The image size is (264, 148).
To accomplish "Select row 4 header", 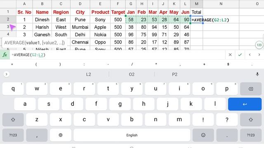I will [x=8, y=35].
